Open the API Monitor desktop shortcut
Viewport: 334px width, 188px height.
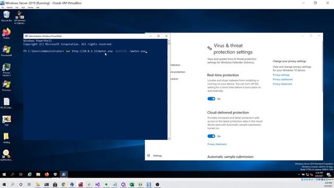(20, 17)
